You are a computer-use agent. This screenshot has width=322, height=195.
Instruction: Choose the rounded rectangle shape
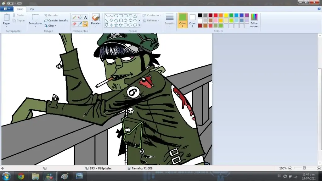pos(126,16)
